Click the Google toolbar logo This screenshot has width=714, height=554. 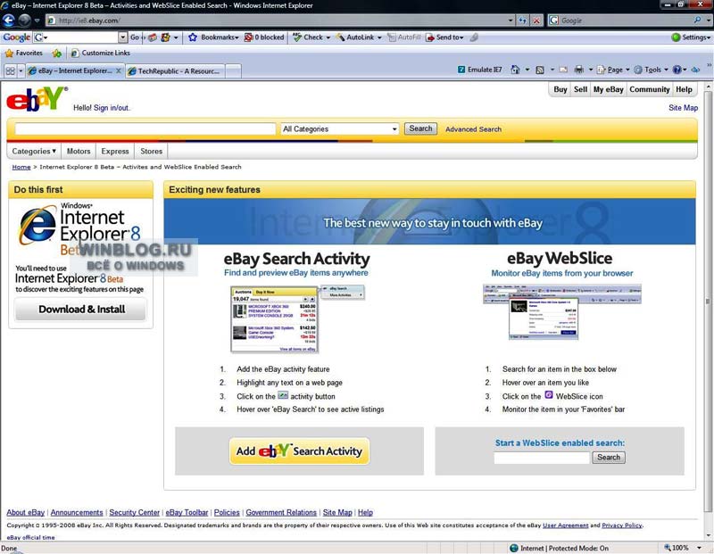point(16,37)
